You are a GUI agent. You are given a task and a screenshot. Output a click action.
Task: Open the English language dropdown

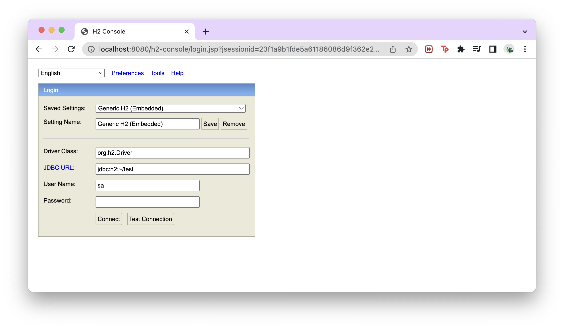(71, 73)
